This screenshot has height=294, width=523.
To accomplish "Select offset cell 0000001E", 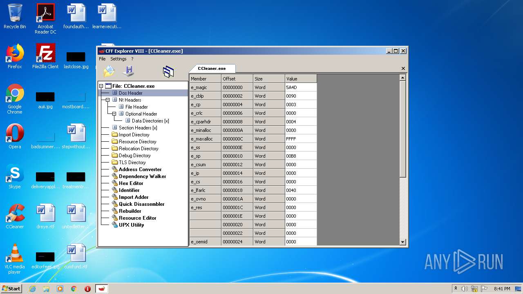I will [x=237, y=216].
